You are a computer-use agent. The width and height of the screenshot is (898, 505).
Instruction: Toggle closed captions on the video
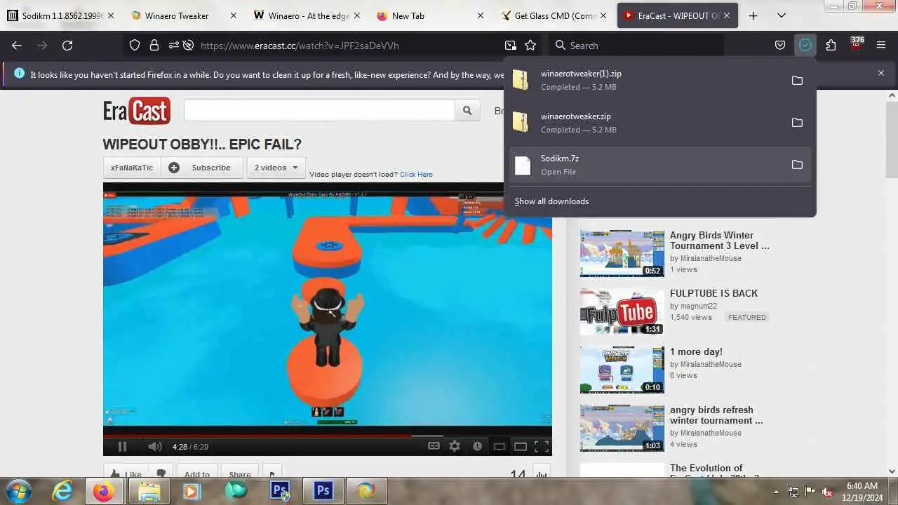pyautogui.click(x=434, y=446)
